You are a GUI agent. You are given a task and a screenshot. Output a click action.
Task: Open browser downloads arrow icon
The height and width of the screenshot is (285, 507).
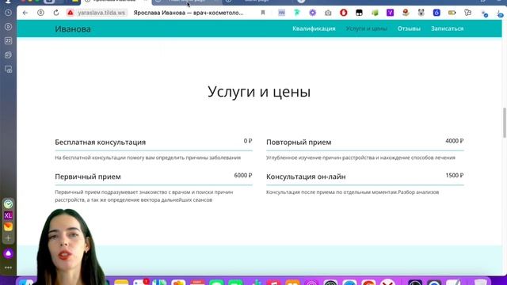pyautogui.click(x=501, y=13)
